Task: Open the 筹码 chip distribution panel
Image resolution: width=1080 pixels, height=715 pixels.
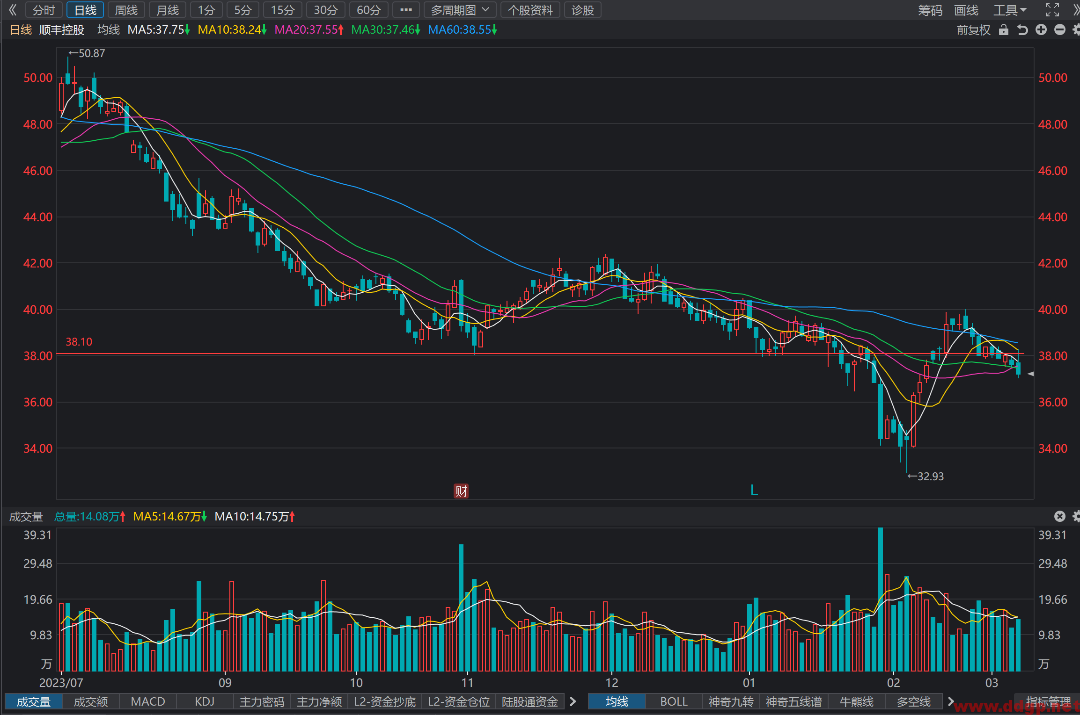Action: 930,10
